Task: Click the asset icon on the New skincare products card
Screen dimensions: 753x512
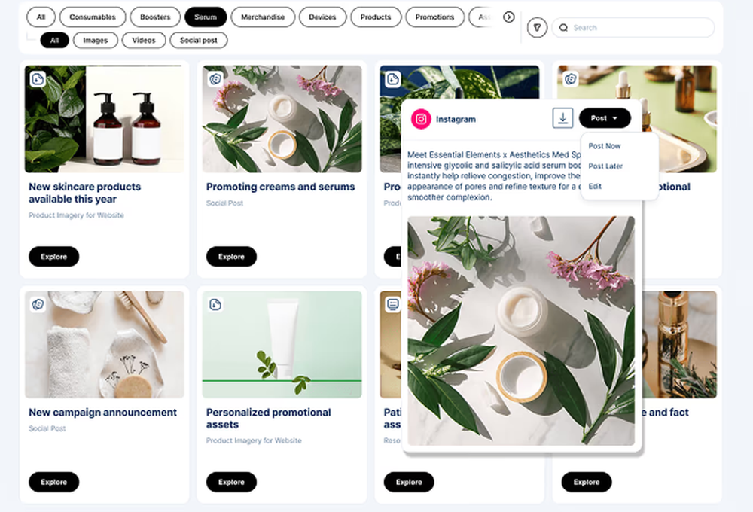Action: [x=38, y=79]
